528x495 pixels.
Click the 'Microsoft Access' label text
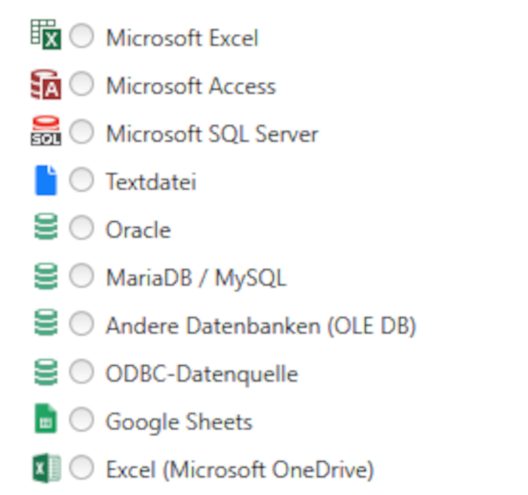click(x=191, y=86)
